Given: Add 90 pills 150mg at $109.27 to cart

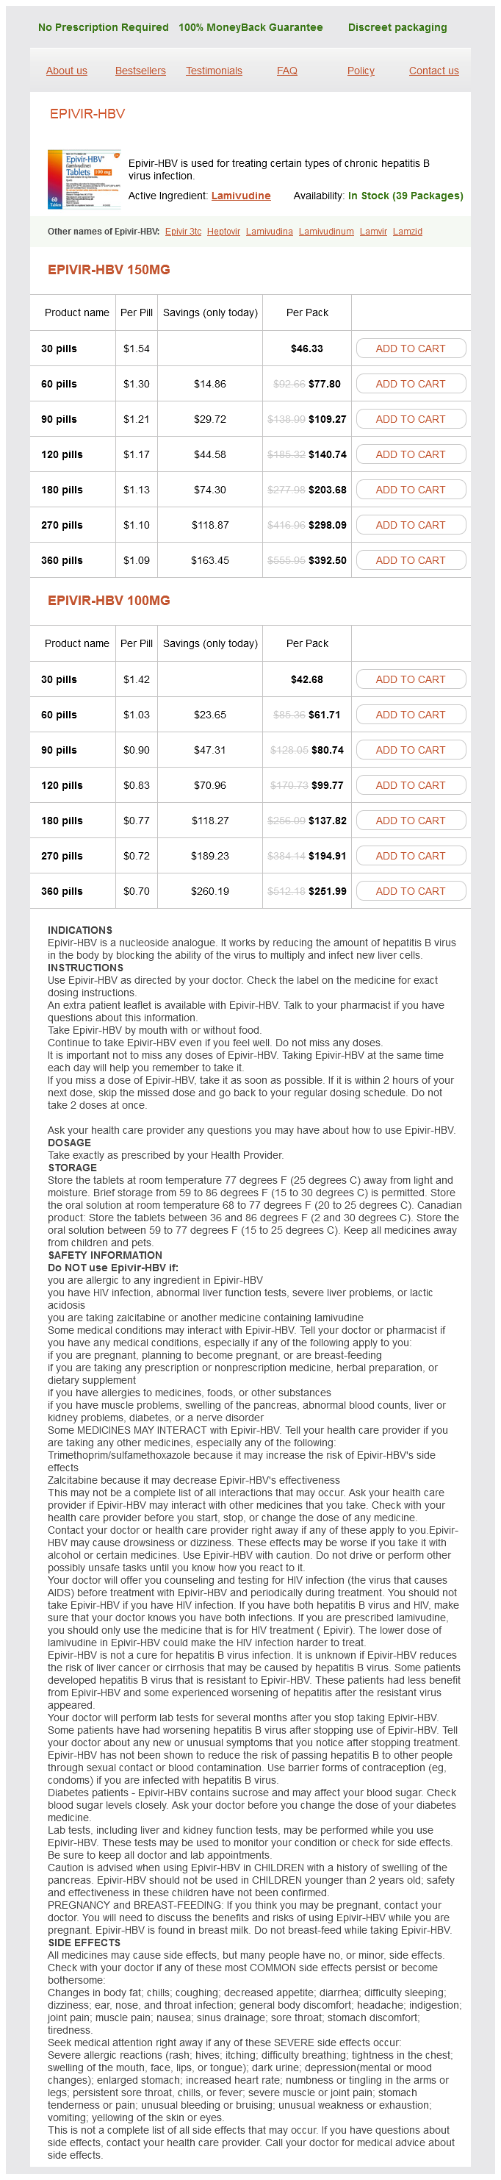Looking at the screenshot, I should (411, 419).
